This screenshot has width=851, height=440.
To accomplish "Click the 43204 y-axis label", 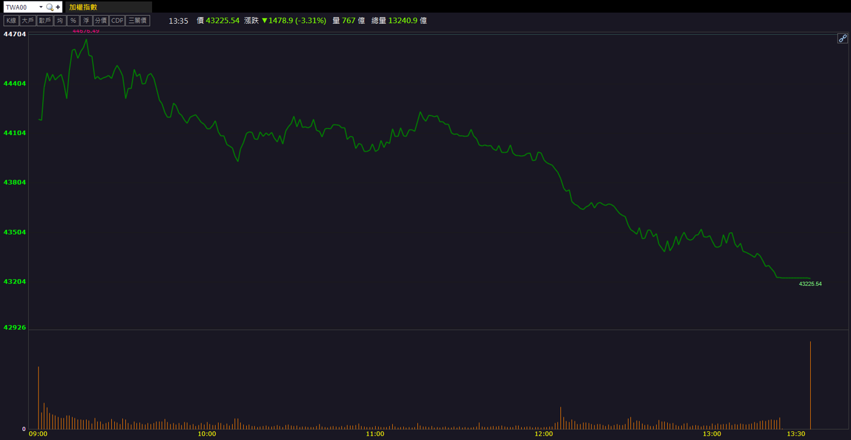I will [x=15, y=282].
